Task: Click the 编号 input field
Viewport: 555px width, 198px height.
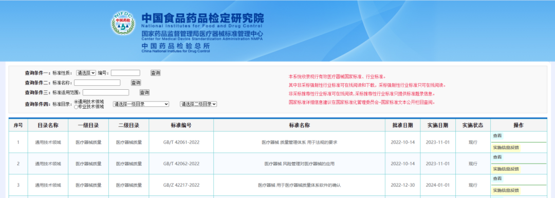Action: (125, 73)
